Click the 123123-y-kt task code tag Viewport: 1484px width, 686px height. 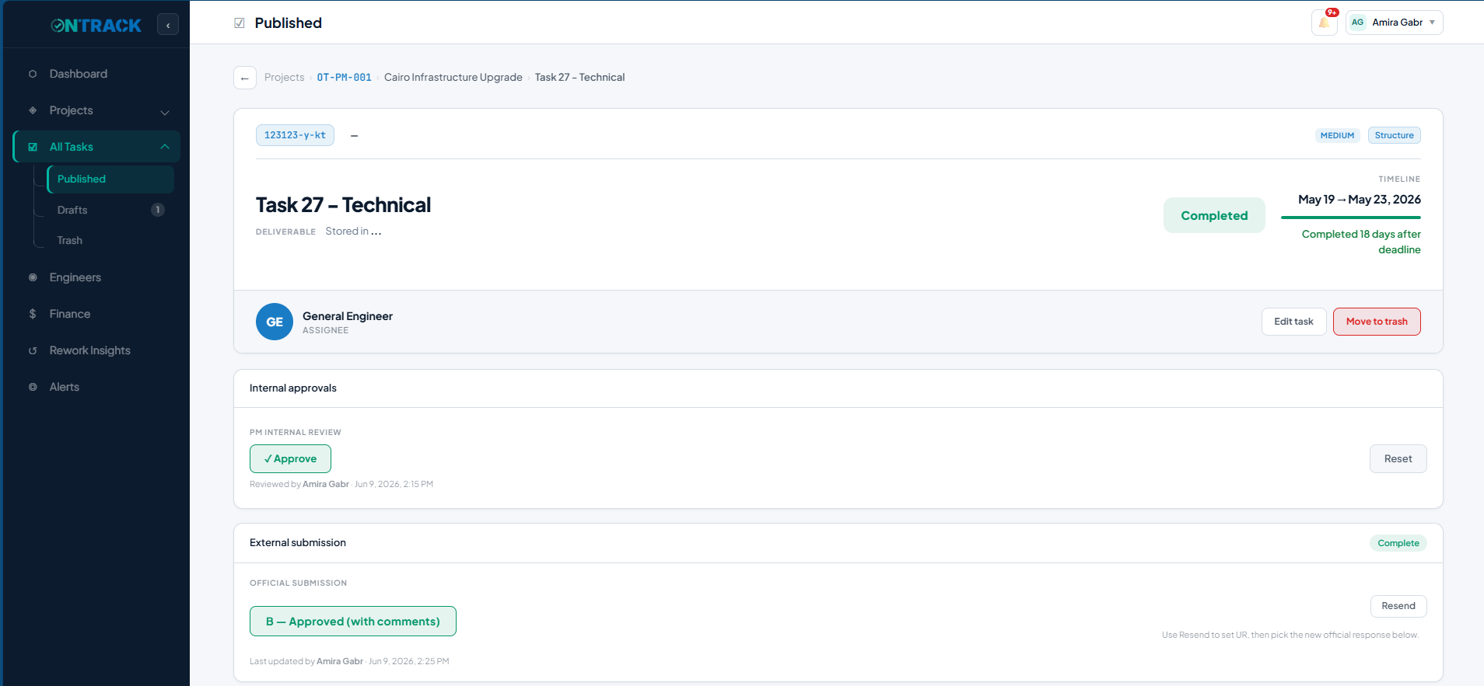point(295,135)
